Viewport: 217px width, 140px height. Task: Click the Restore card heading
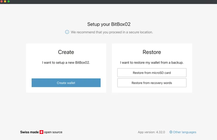pos(152,52)
